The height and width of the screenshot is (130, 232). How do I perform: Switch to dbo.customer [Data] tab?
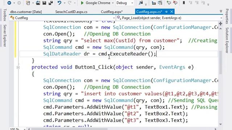point(26,12)
